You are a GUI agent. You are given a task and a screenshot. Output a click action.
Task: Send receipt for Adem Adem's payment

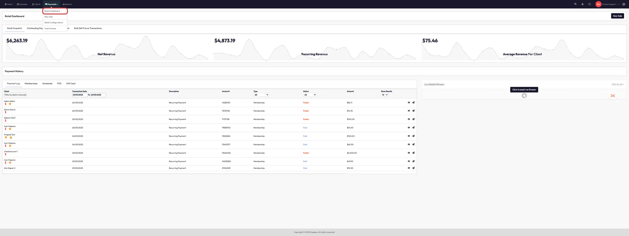click(413, 103)
